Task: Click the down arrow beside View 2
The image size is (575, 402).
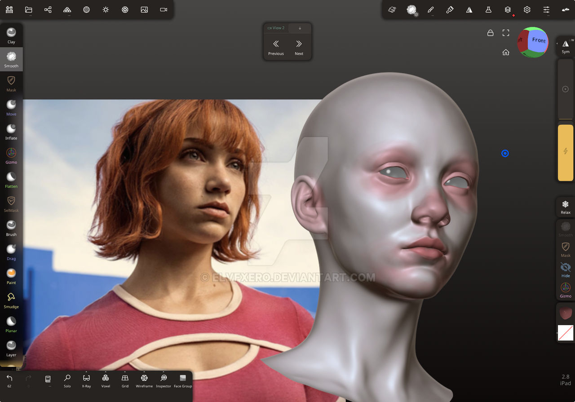Action: coord(300,28)
